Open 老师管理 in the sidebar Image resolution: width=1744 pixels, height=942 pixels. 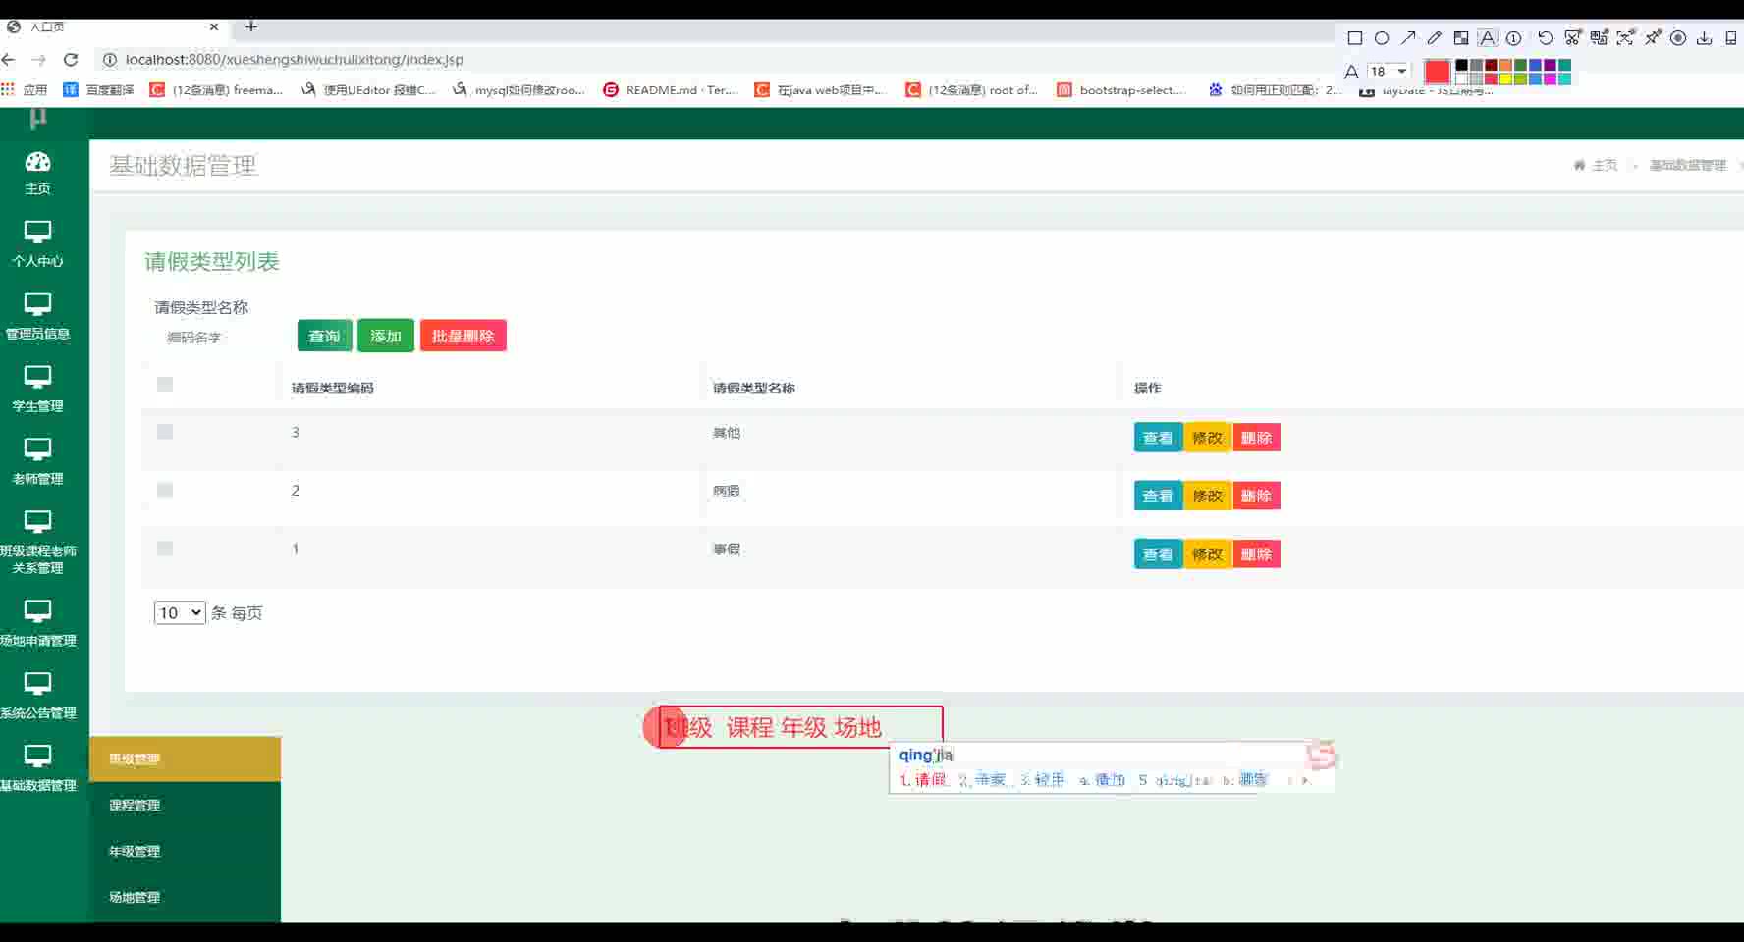click(x=37, y=462)
